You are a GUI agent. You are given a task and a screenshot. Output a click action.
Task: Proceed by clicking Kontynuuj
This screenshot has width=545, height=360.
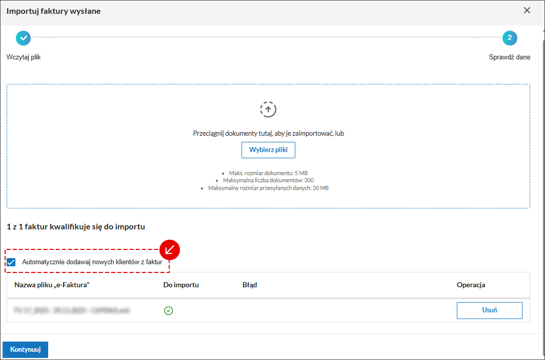pyautogui.click(x=25, y=350)
